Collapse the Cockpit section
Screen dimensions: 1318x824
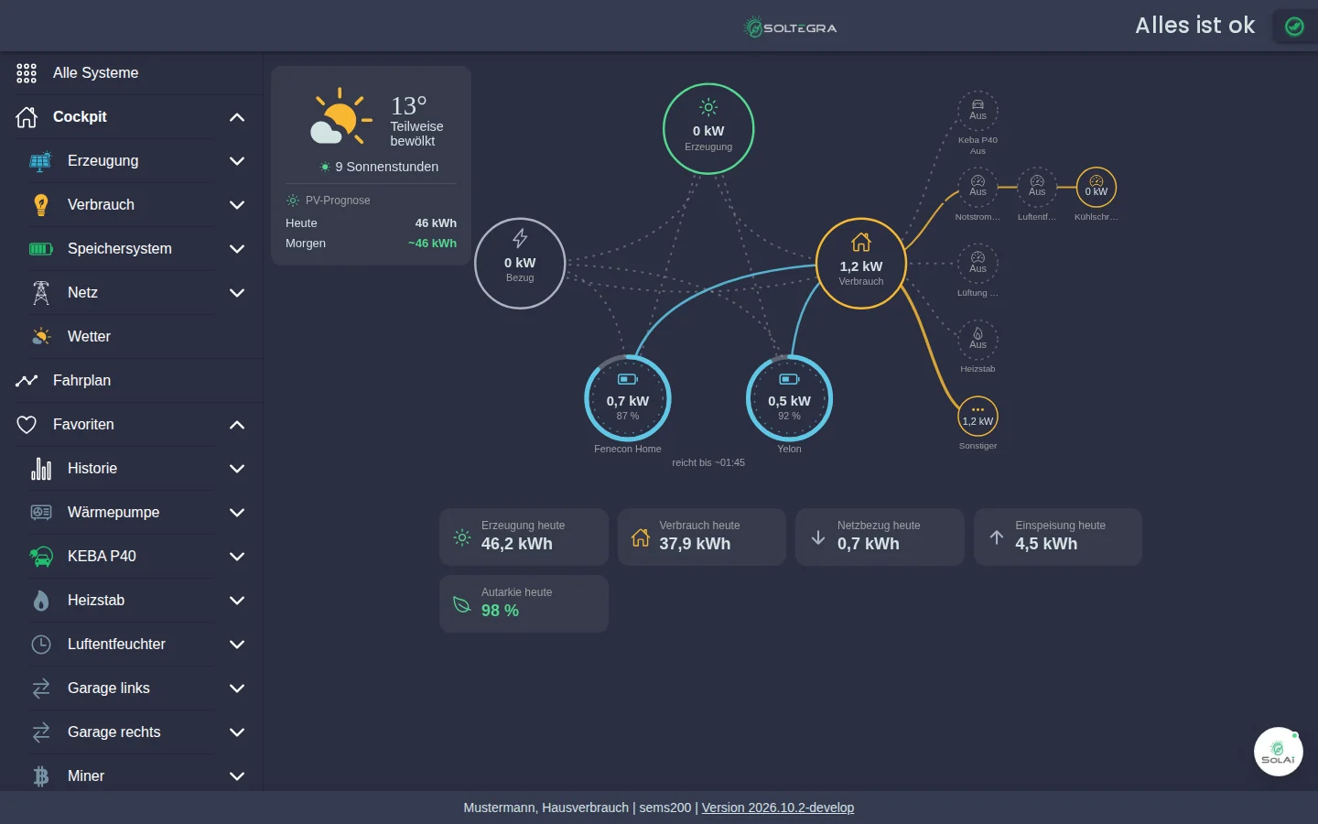tap(237, 117)
